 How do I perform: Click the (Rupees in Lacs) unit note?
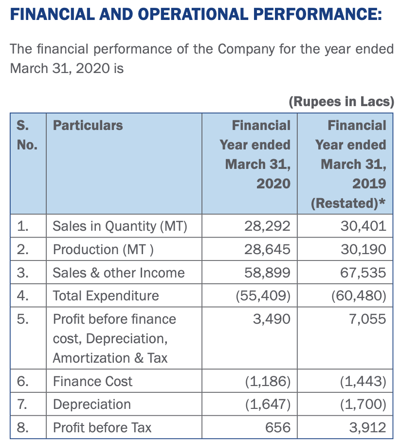[x=341, y=102]
